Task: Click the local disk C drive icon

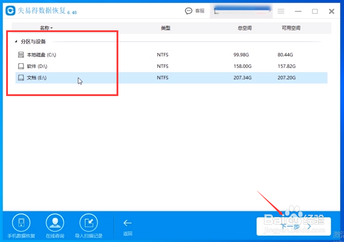Action: click(x=21, y=55)
